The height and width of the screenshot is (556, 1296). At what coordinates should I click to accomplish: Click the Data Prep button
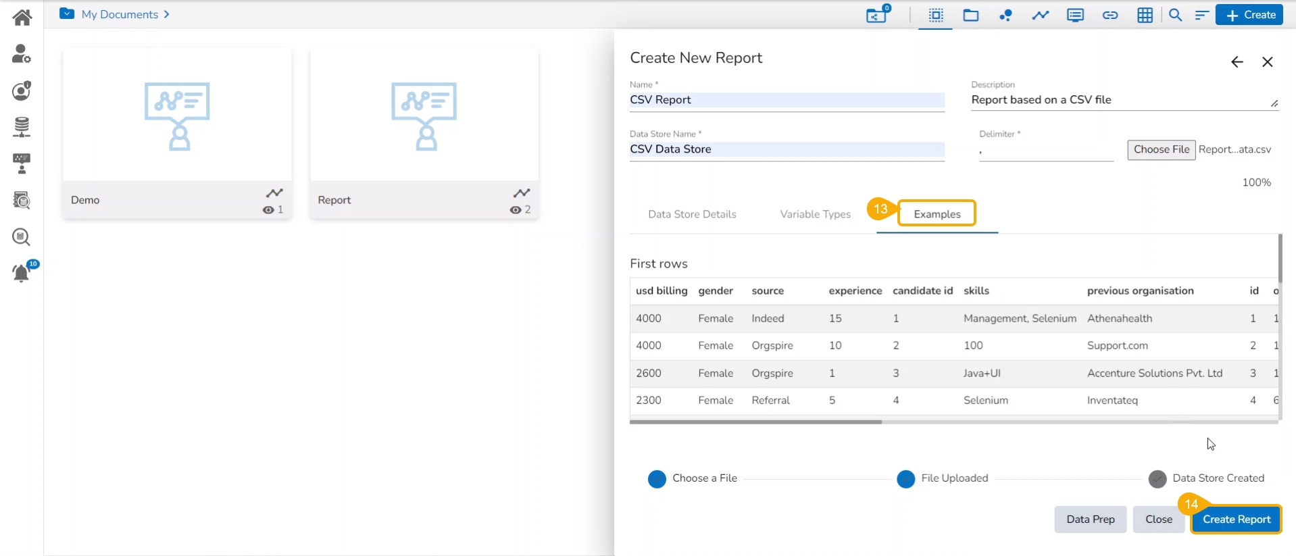click(x=1090, y=520)
